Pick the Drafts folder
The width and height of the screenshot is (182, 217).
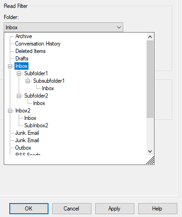[22, 59]
